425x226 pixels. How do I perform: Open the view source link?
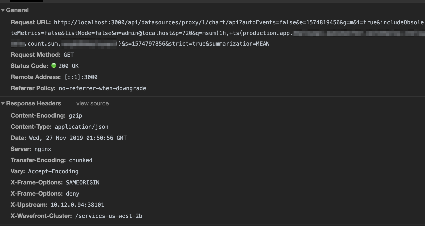click(92, 103)
